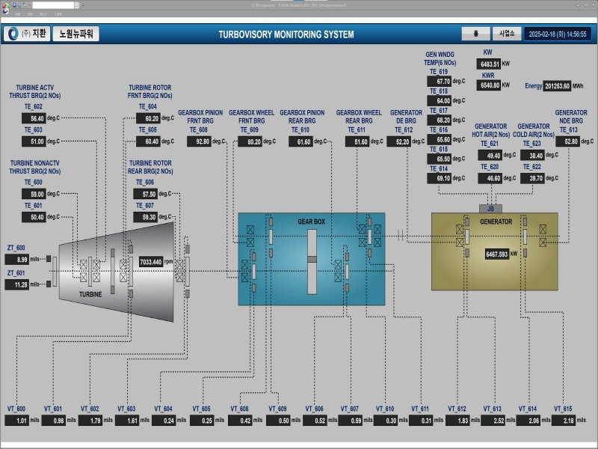Select TE_620 hot air value 46.60
598x449 pixels.
click(490, 178)
